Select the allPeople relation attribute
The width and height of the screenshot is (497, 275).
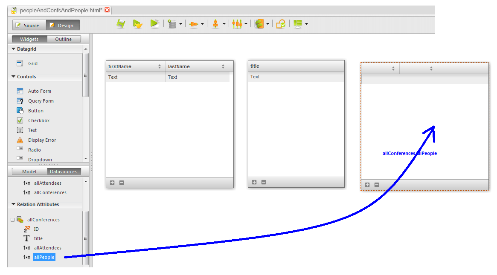point(44,257)
